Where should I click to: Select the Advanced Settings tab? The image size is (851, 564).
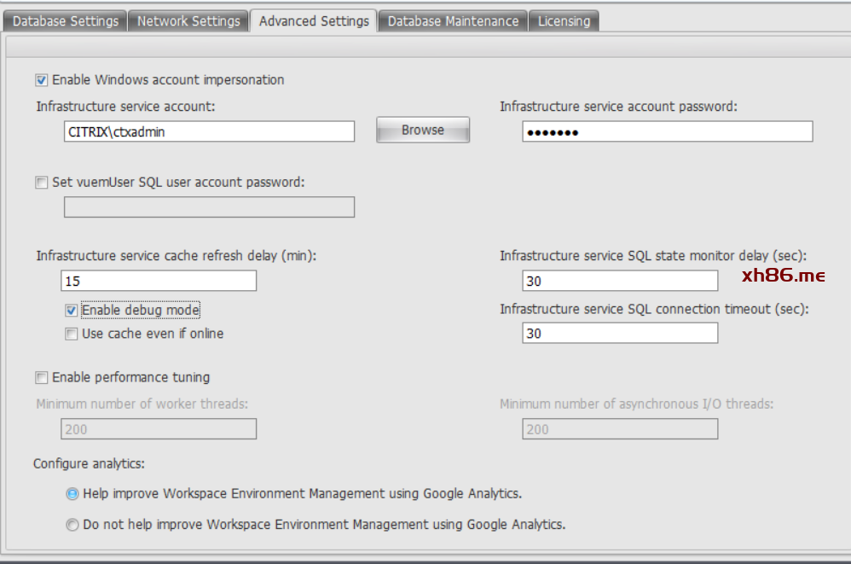click(x=314, y=21)
